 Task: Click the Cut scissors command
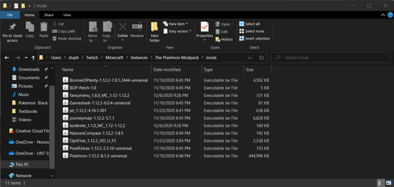tap(58, 24)
